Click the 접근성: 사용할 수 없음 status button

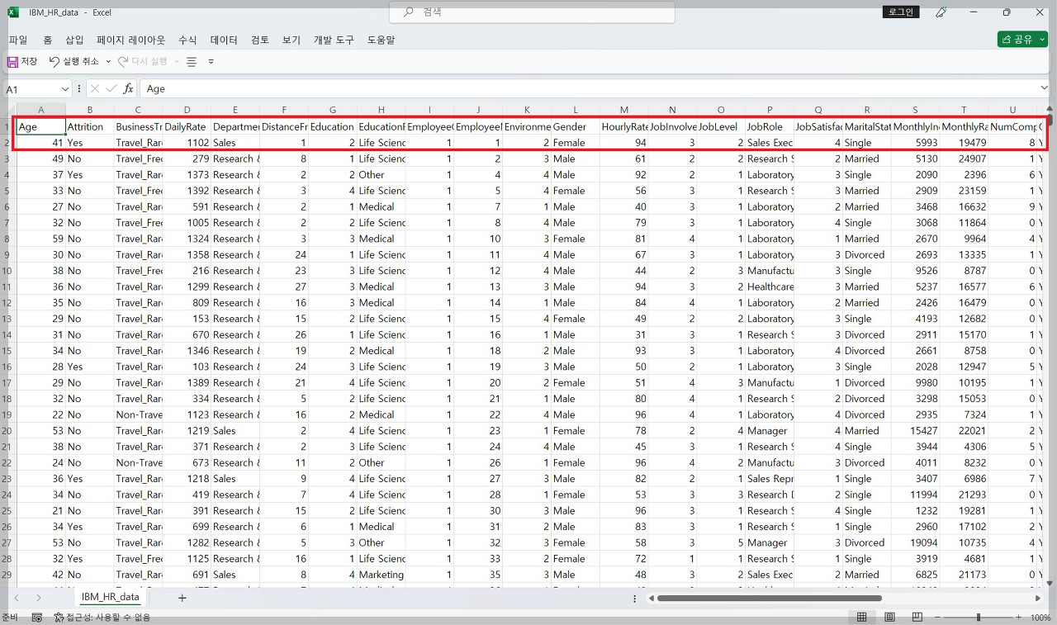pos(102,618)
